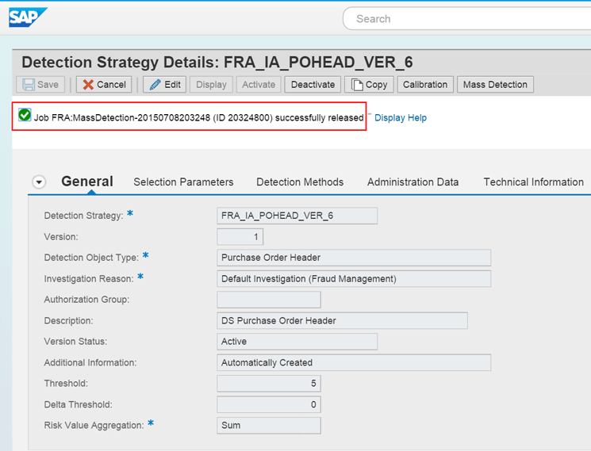
Task: Click the Delta Threshold field showing 0
Action: [269, 404]
